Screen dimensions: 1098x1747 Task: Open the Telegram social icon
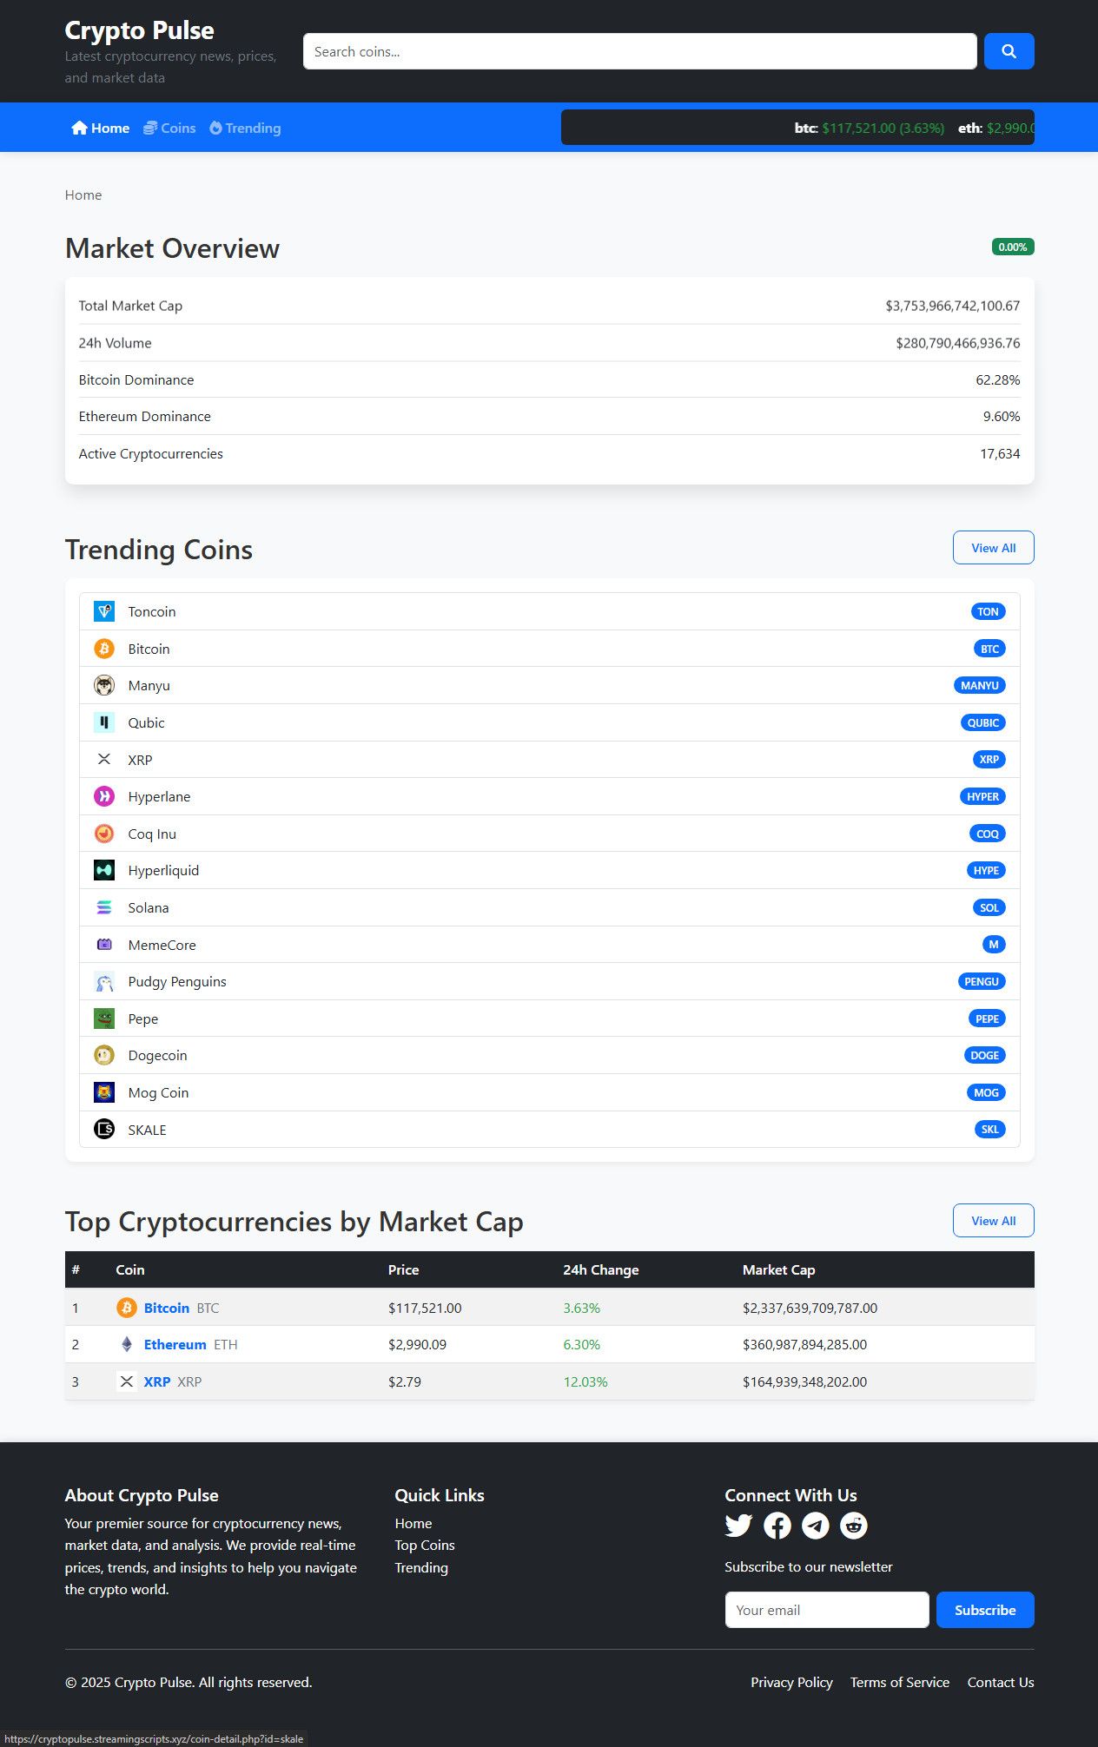815,1526
